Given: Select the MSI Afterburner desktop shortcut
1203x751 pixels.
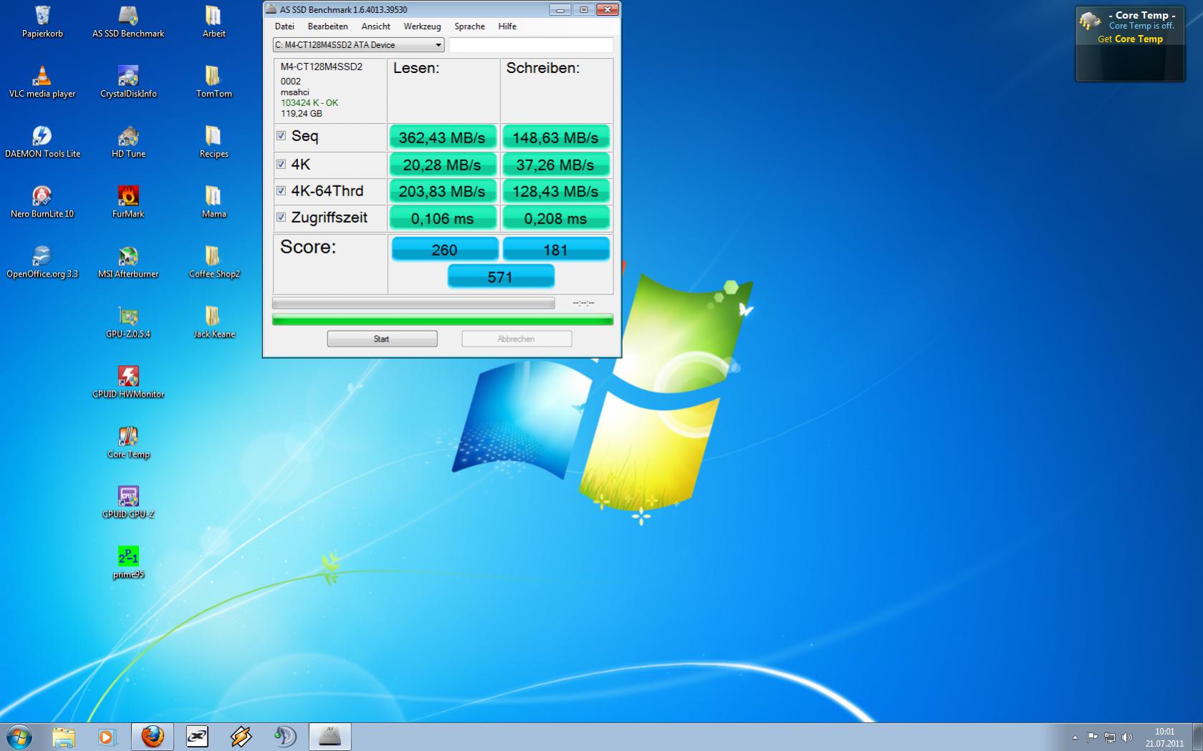Looking at the screenshot, I should pyautogui.click(x=128, y=262).
